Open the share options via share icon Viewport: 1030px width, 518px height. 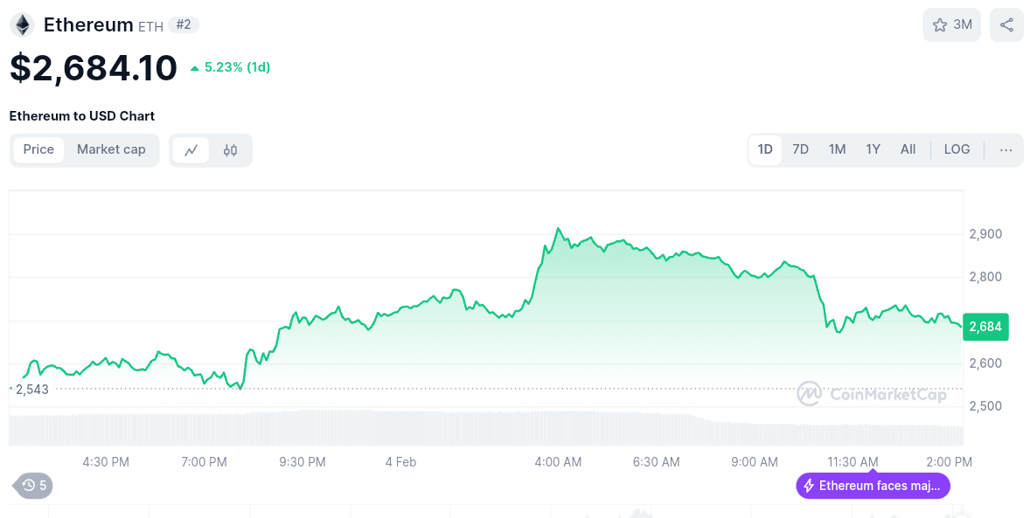coord(1006,24)
